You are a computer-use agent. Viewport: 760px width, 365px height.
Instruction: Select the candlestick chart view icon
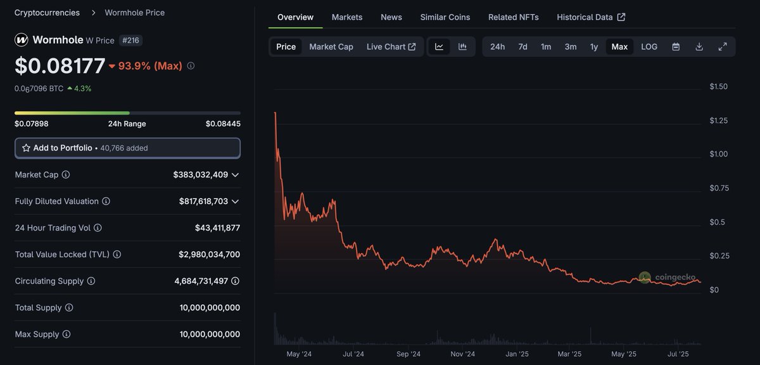[462, 46]
